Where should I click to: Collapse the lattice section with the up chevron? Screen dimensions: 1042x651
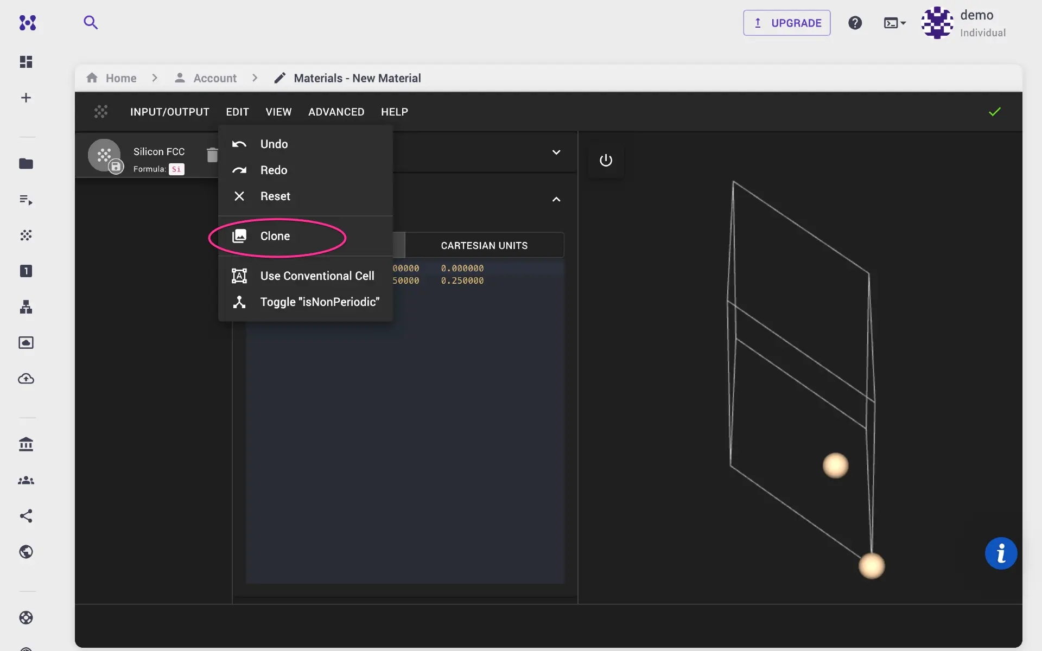[556, 199]
